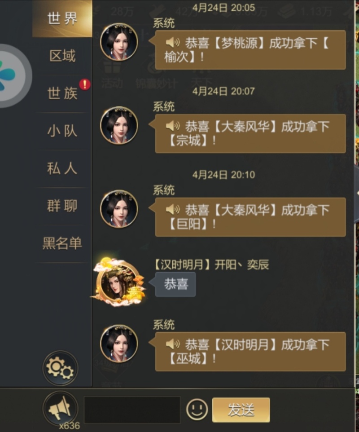Click speaker icon in 榆次 announcement
Viewport: 359px width, 432px height.
(173, 43)
